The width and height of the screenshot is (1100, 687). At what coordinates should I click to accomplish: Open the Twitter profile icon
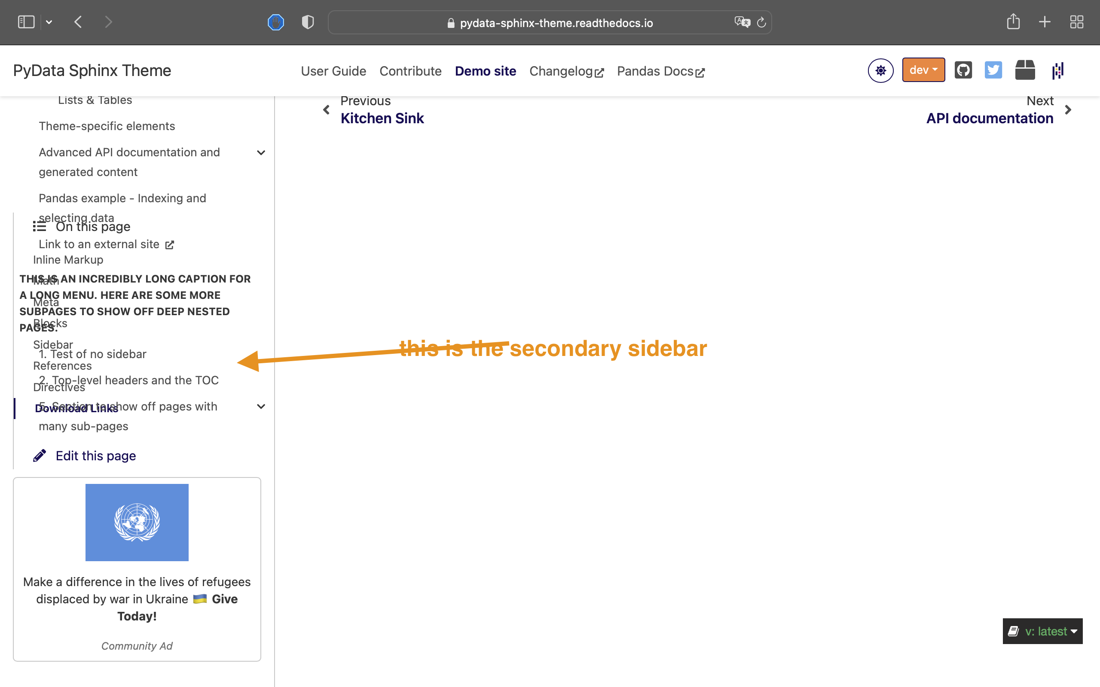pyautogui.click(x=993, y=70)
